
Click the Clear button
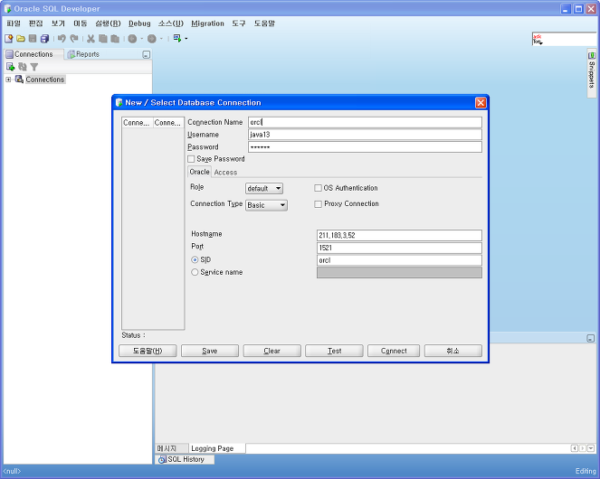point(272,351)
